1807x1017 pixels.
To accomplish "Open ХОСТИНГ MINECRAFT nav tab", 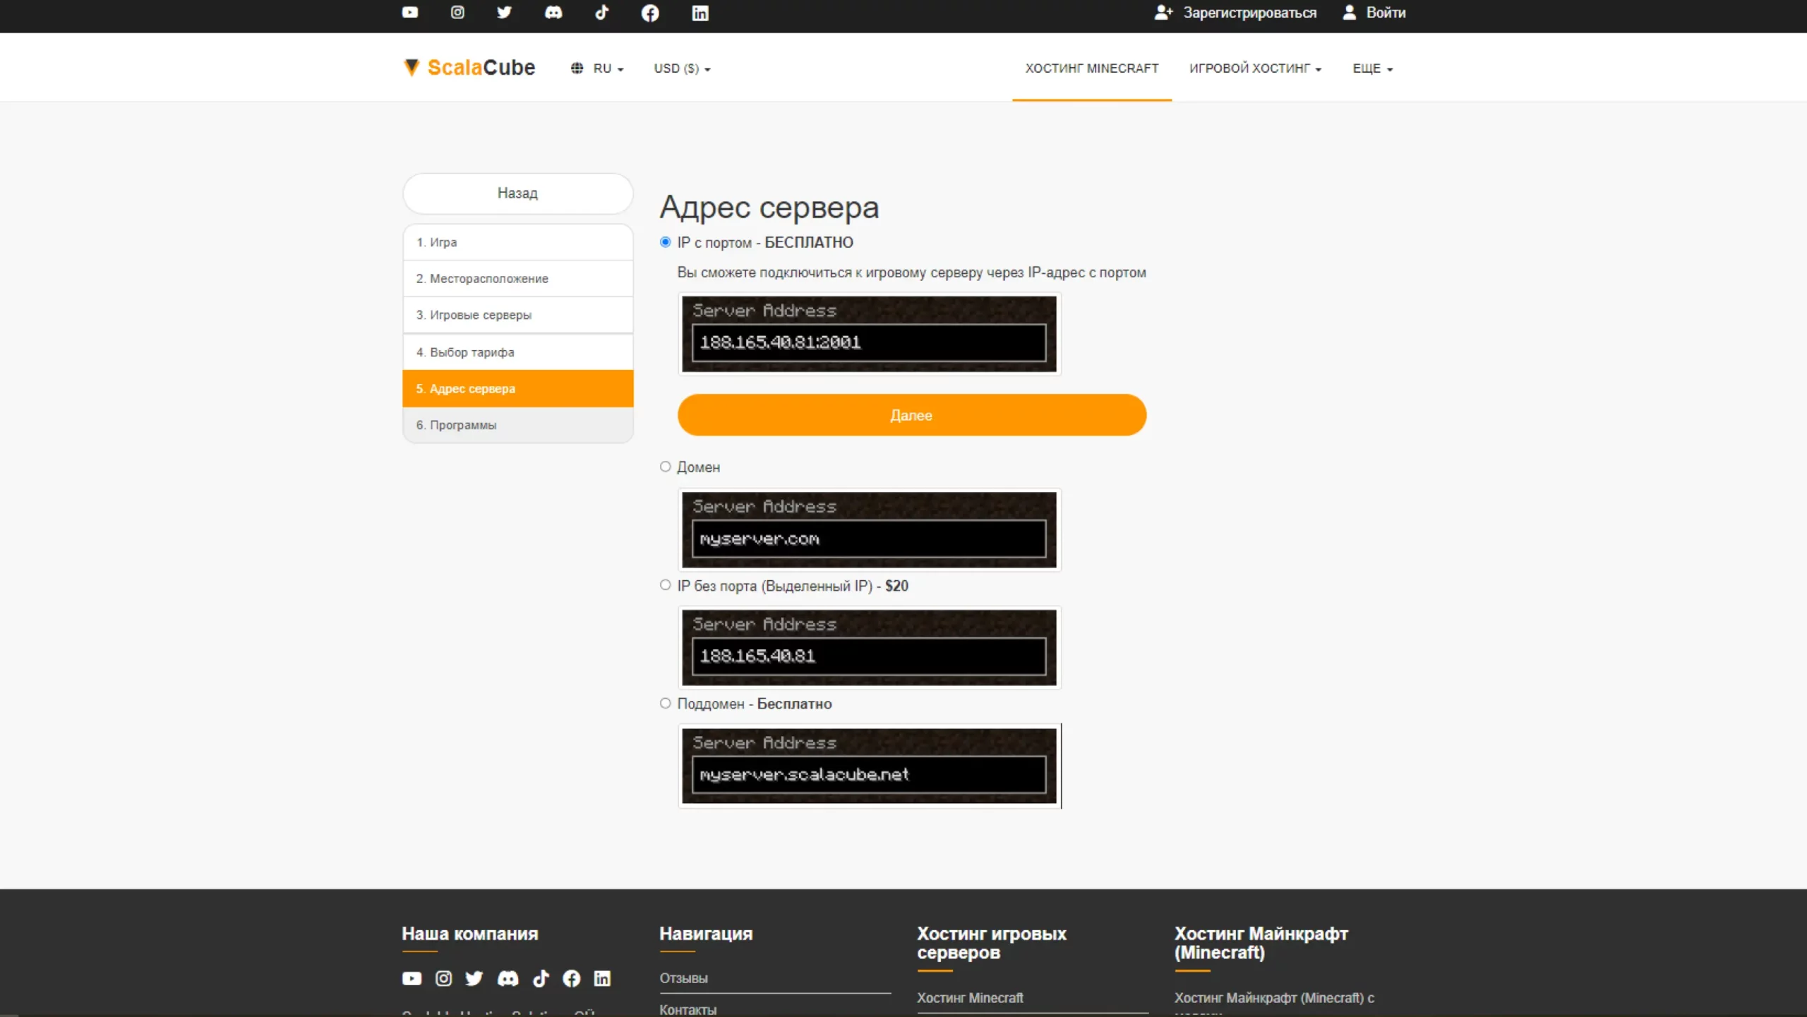I will click(x=1091, y=68).
